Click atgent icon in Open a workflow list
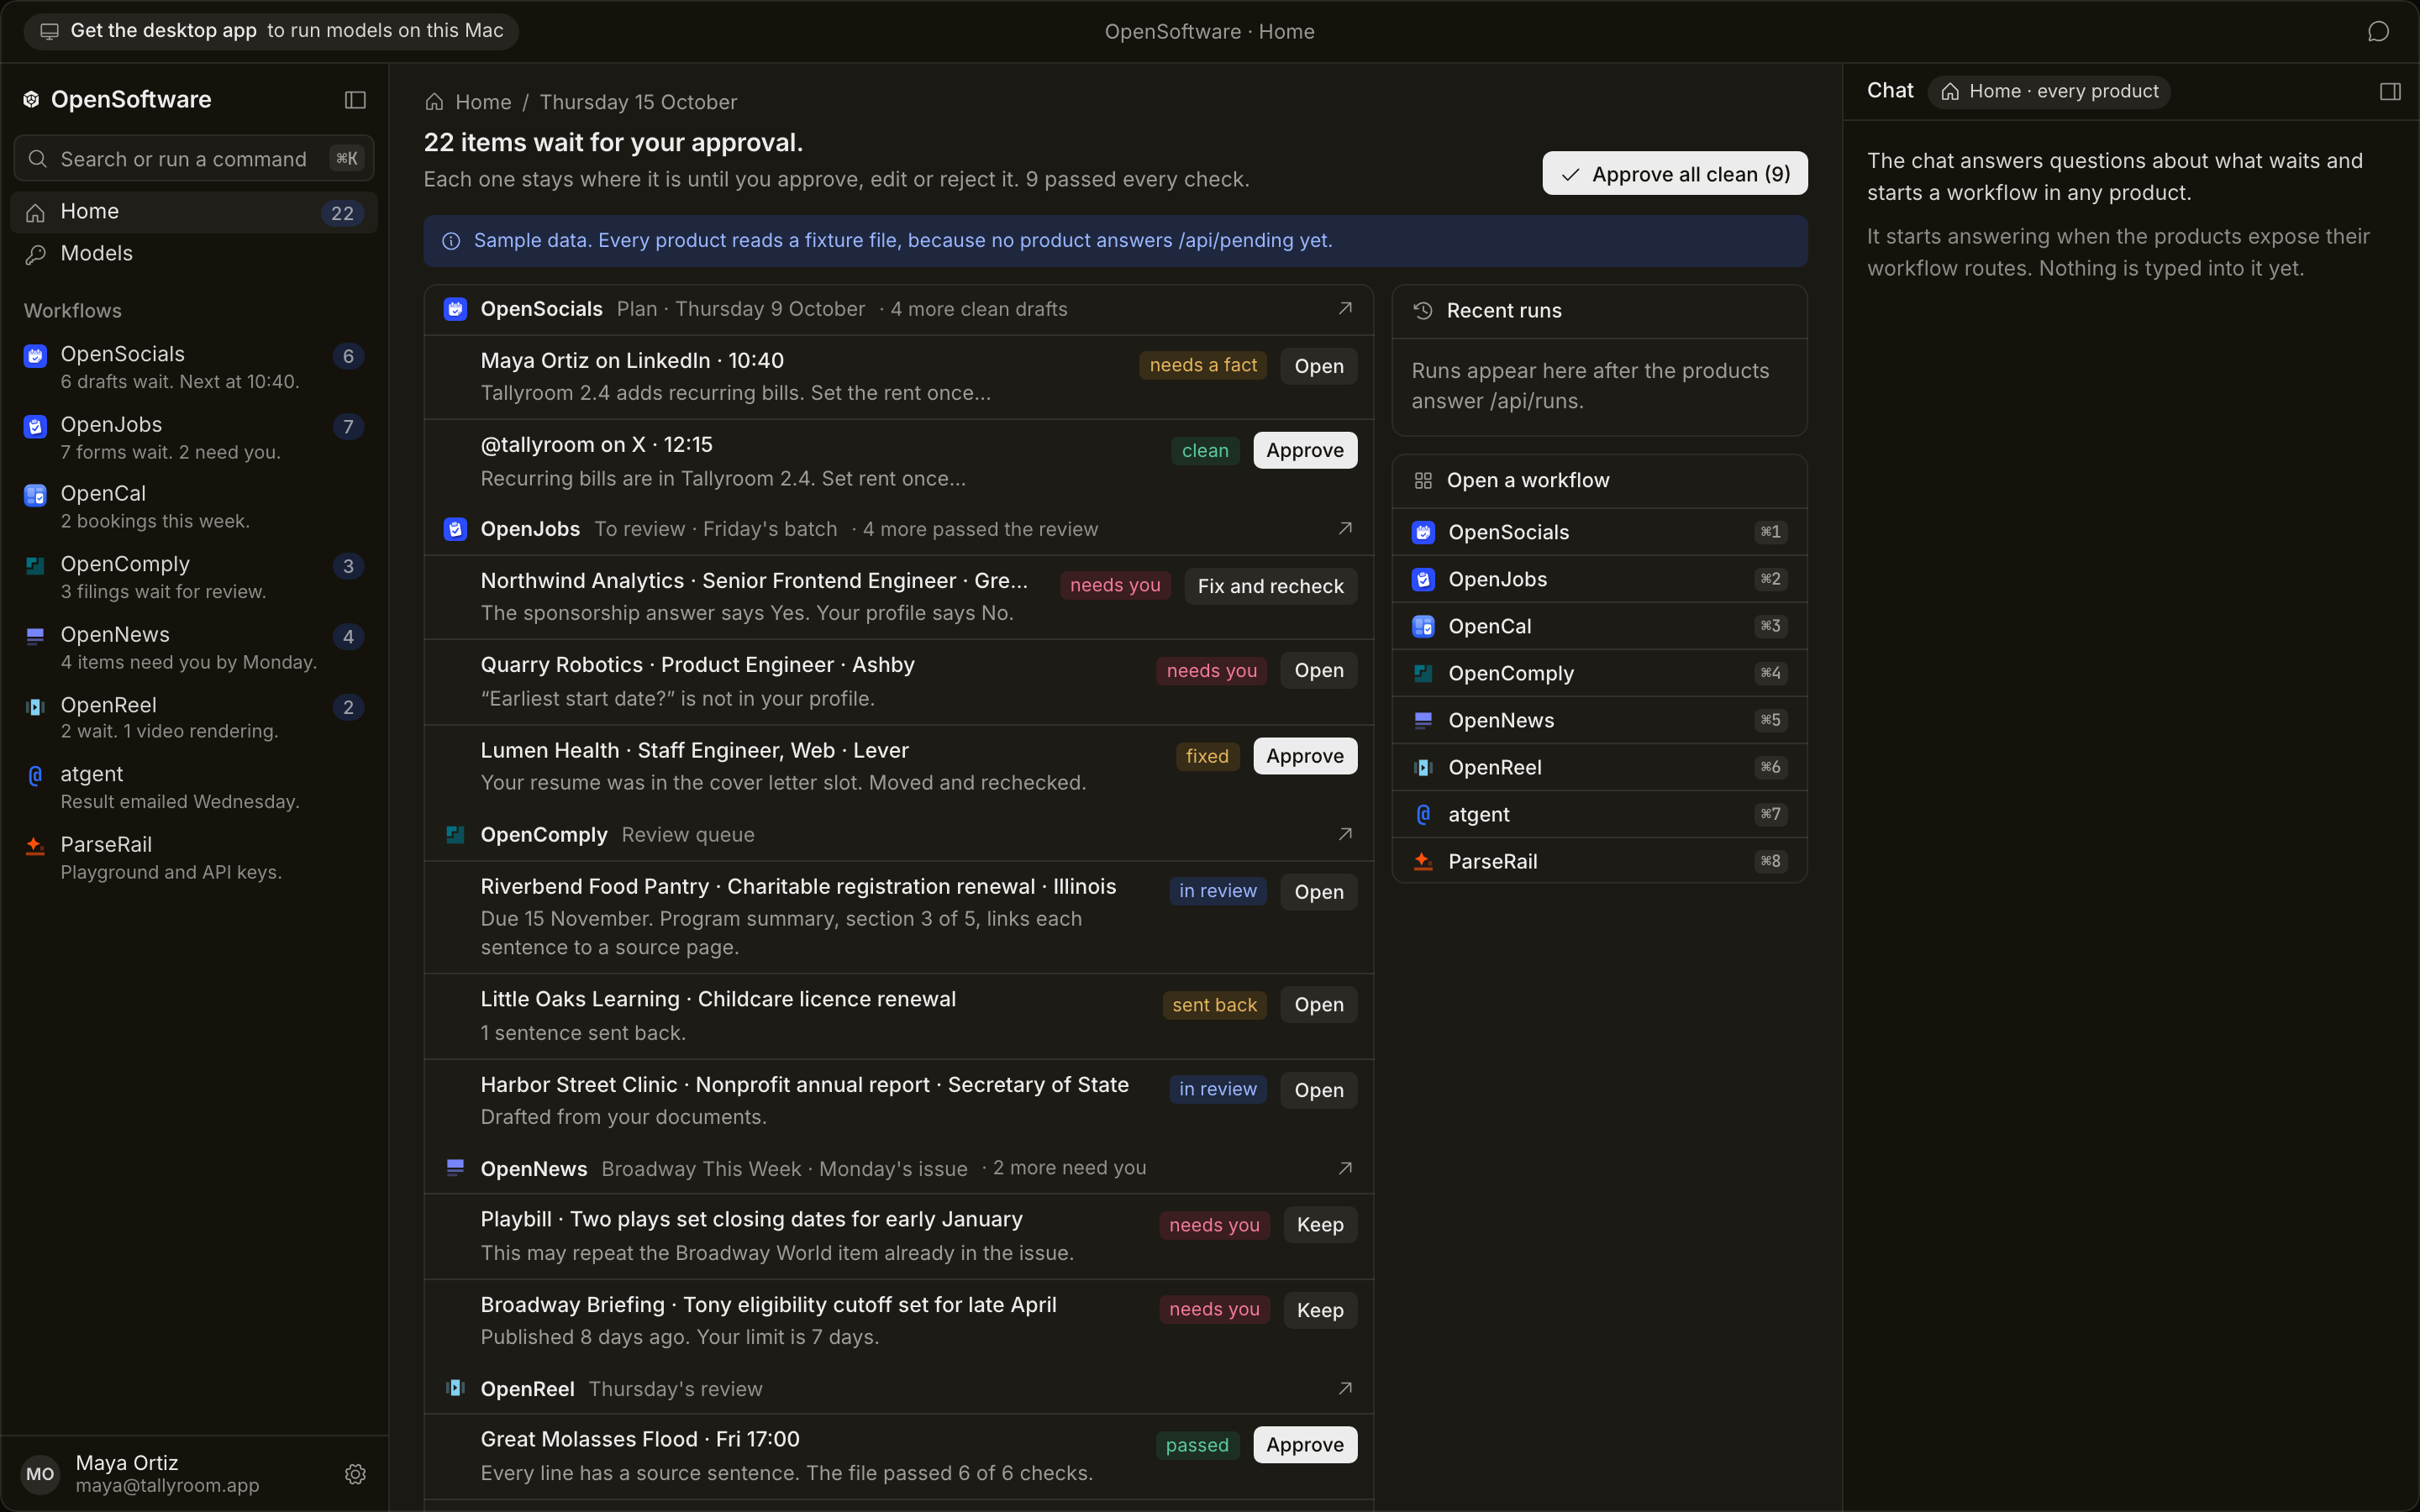The width and height of the screenshot is (2420, 1512). point(1423,814)
